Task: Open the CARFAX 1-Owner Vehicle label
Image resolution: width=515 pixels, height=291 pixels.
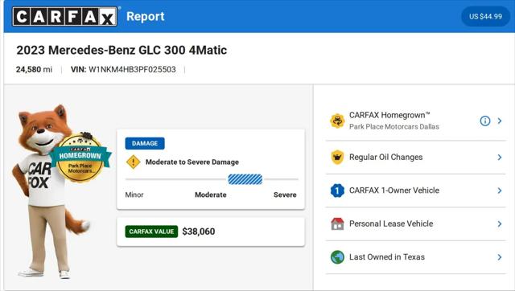Action: pos(394,191)
